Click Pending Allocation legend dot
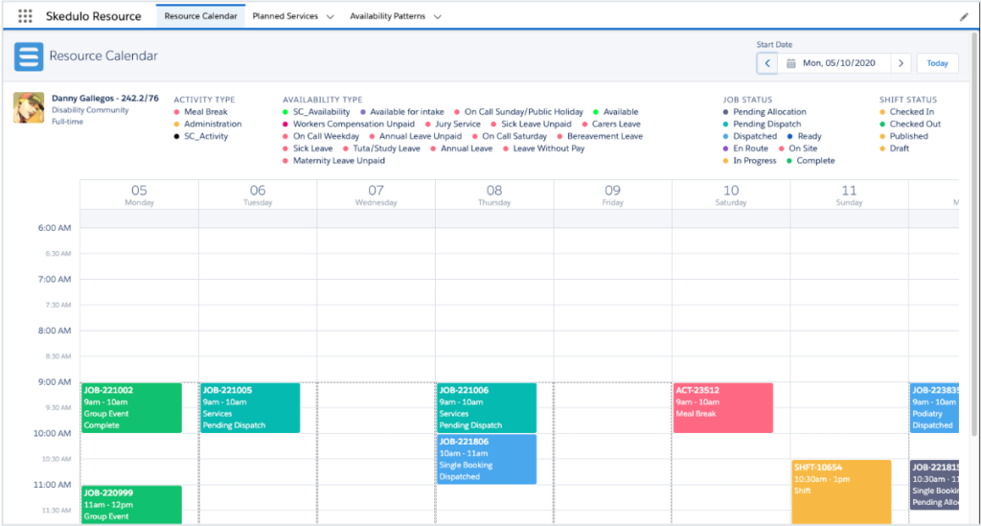The image size is (981, 526). tap(726, 112)
